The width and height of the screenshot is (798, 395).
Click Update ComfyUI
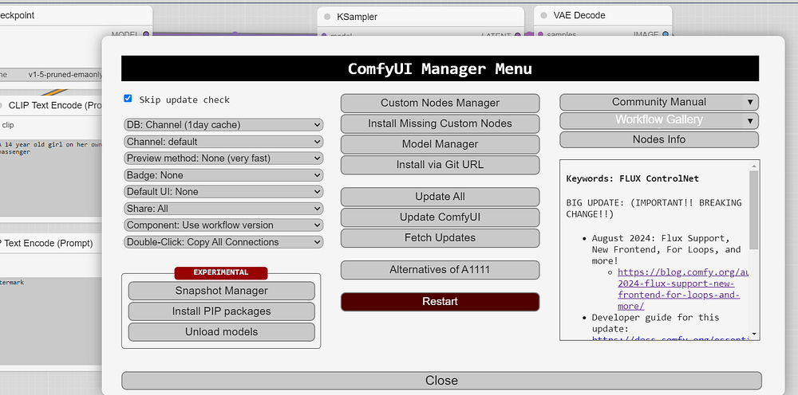440,217
